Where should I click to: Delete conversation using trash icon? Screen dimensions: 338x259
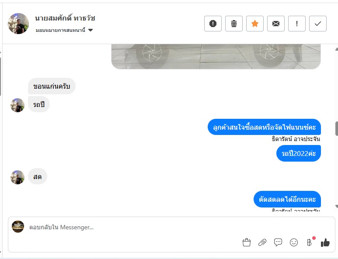[x=234, y=24]
